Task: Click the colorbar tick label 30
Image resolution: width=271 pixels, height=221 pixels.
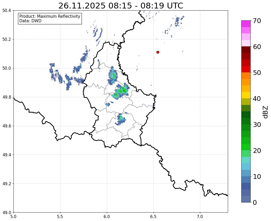Action: [257, 125]
